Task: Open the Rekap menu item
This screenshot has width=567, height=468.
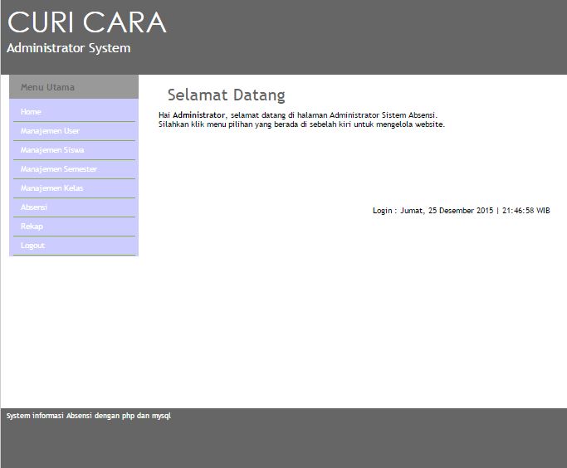Action: [x=32, y=227]
